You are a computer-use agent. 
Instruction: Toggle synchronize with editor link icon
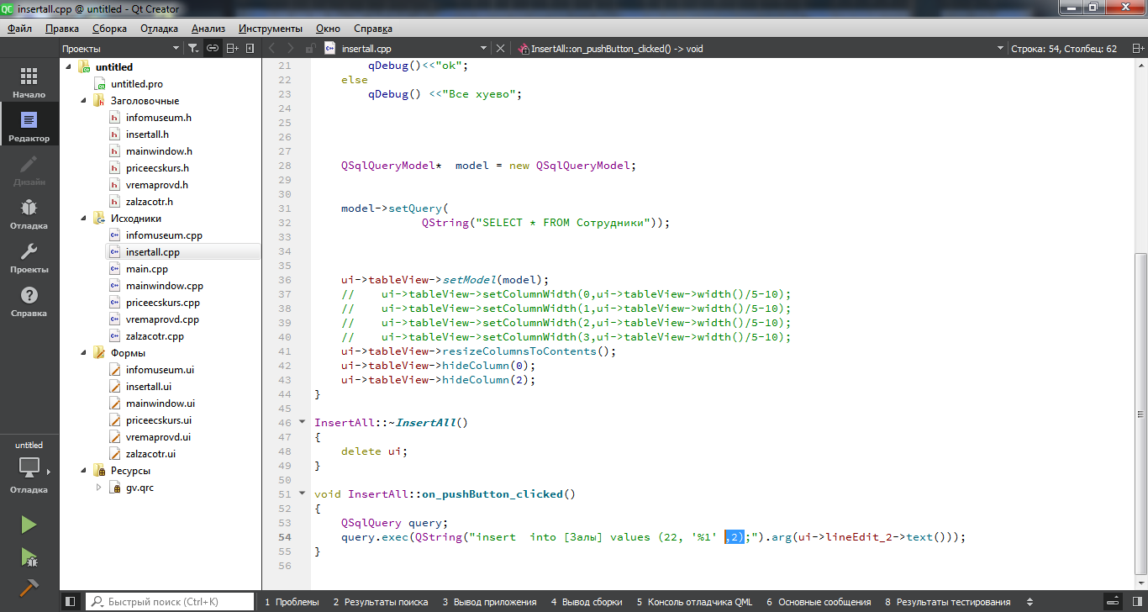213,49
